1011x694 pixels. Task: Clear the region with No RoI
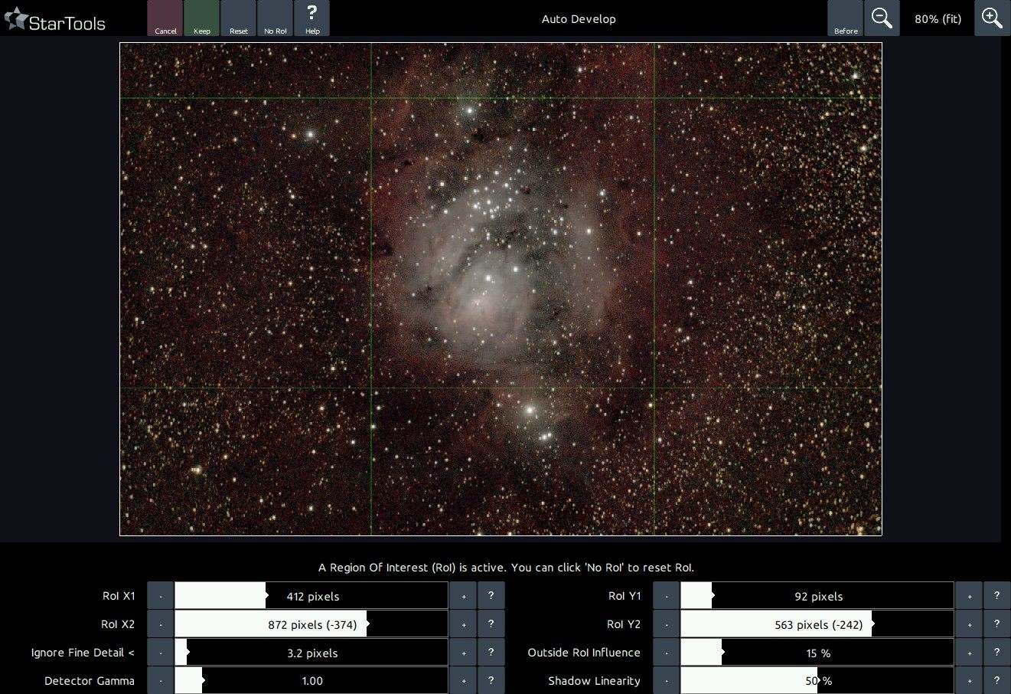[276, 18]
